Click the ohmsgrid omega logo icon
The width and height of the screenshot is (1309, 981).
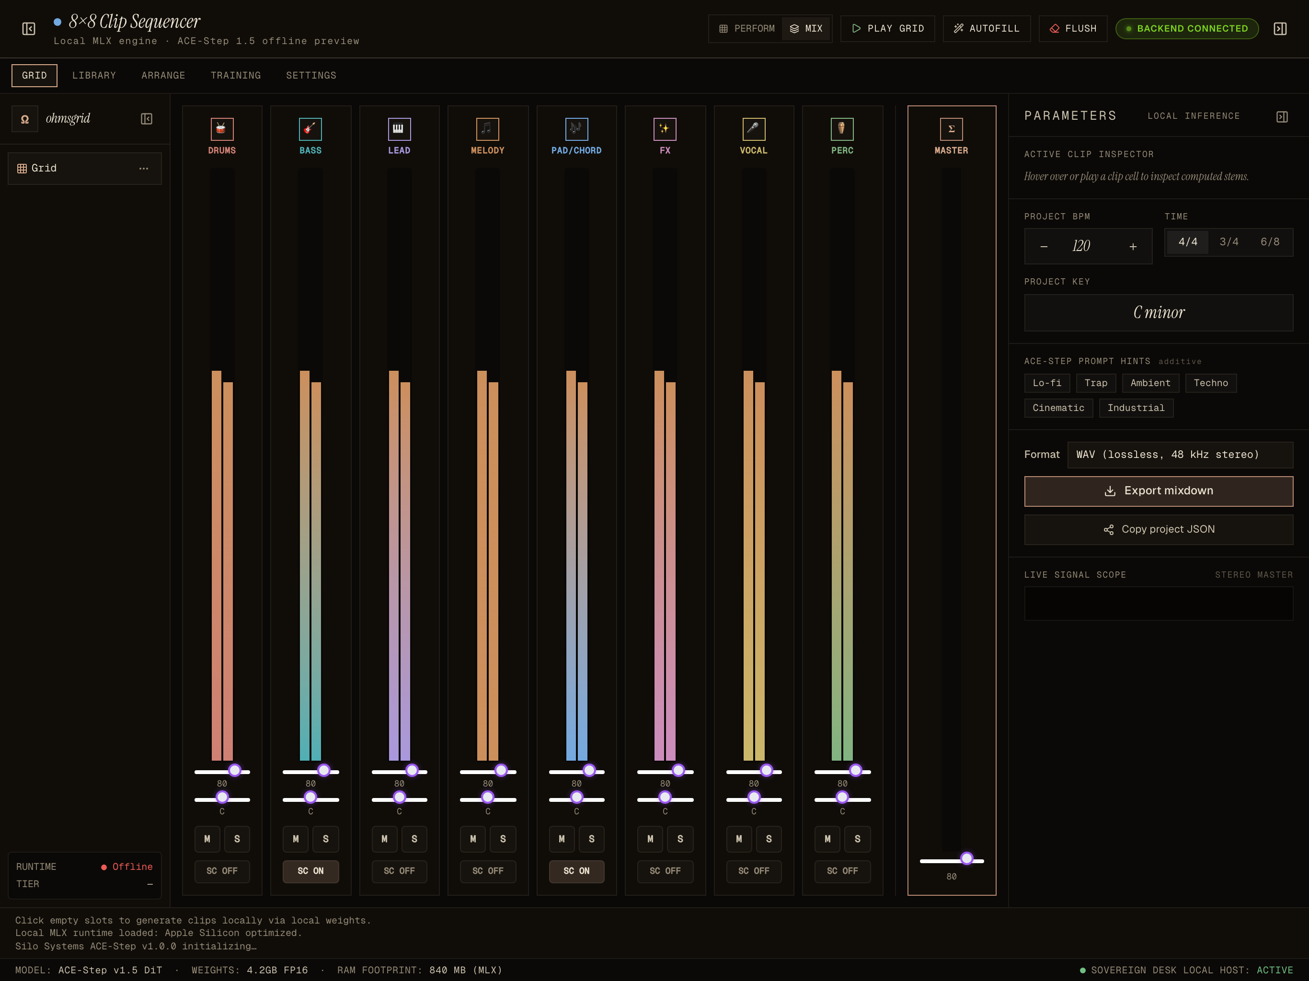(x=25, y=118)
